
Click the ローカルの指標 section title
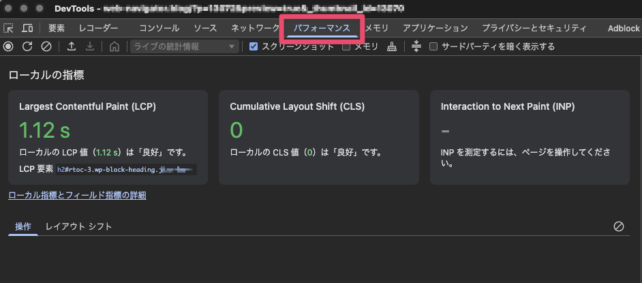pyautogui.click(x=46, y=76)
